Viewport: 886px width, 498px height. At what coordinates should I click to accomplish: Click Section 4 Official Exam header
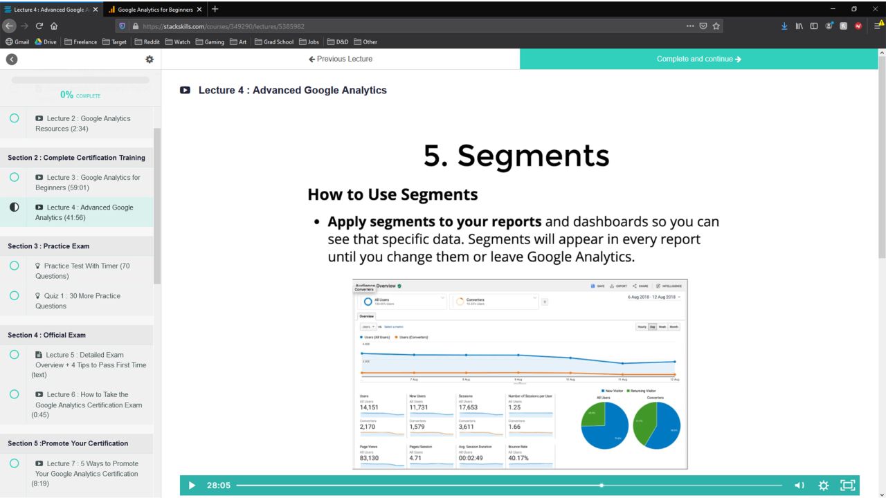coord(76,335)
